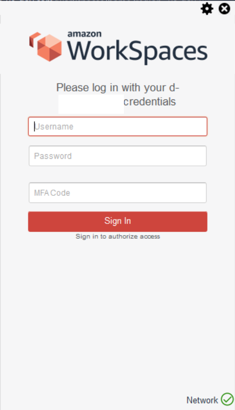Click the Password placeholder text
235x410 pixels.
[53, 156]
